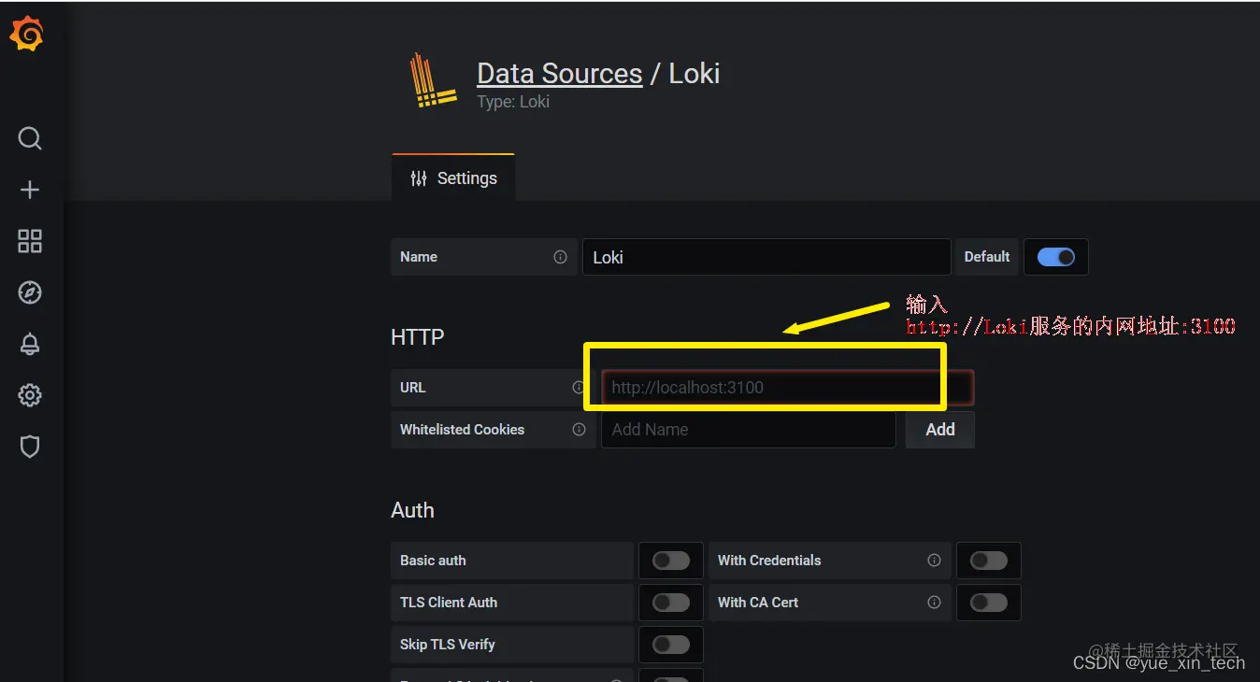Open Alerting via the bell icon

tap(29, 344)
